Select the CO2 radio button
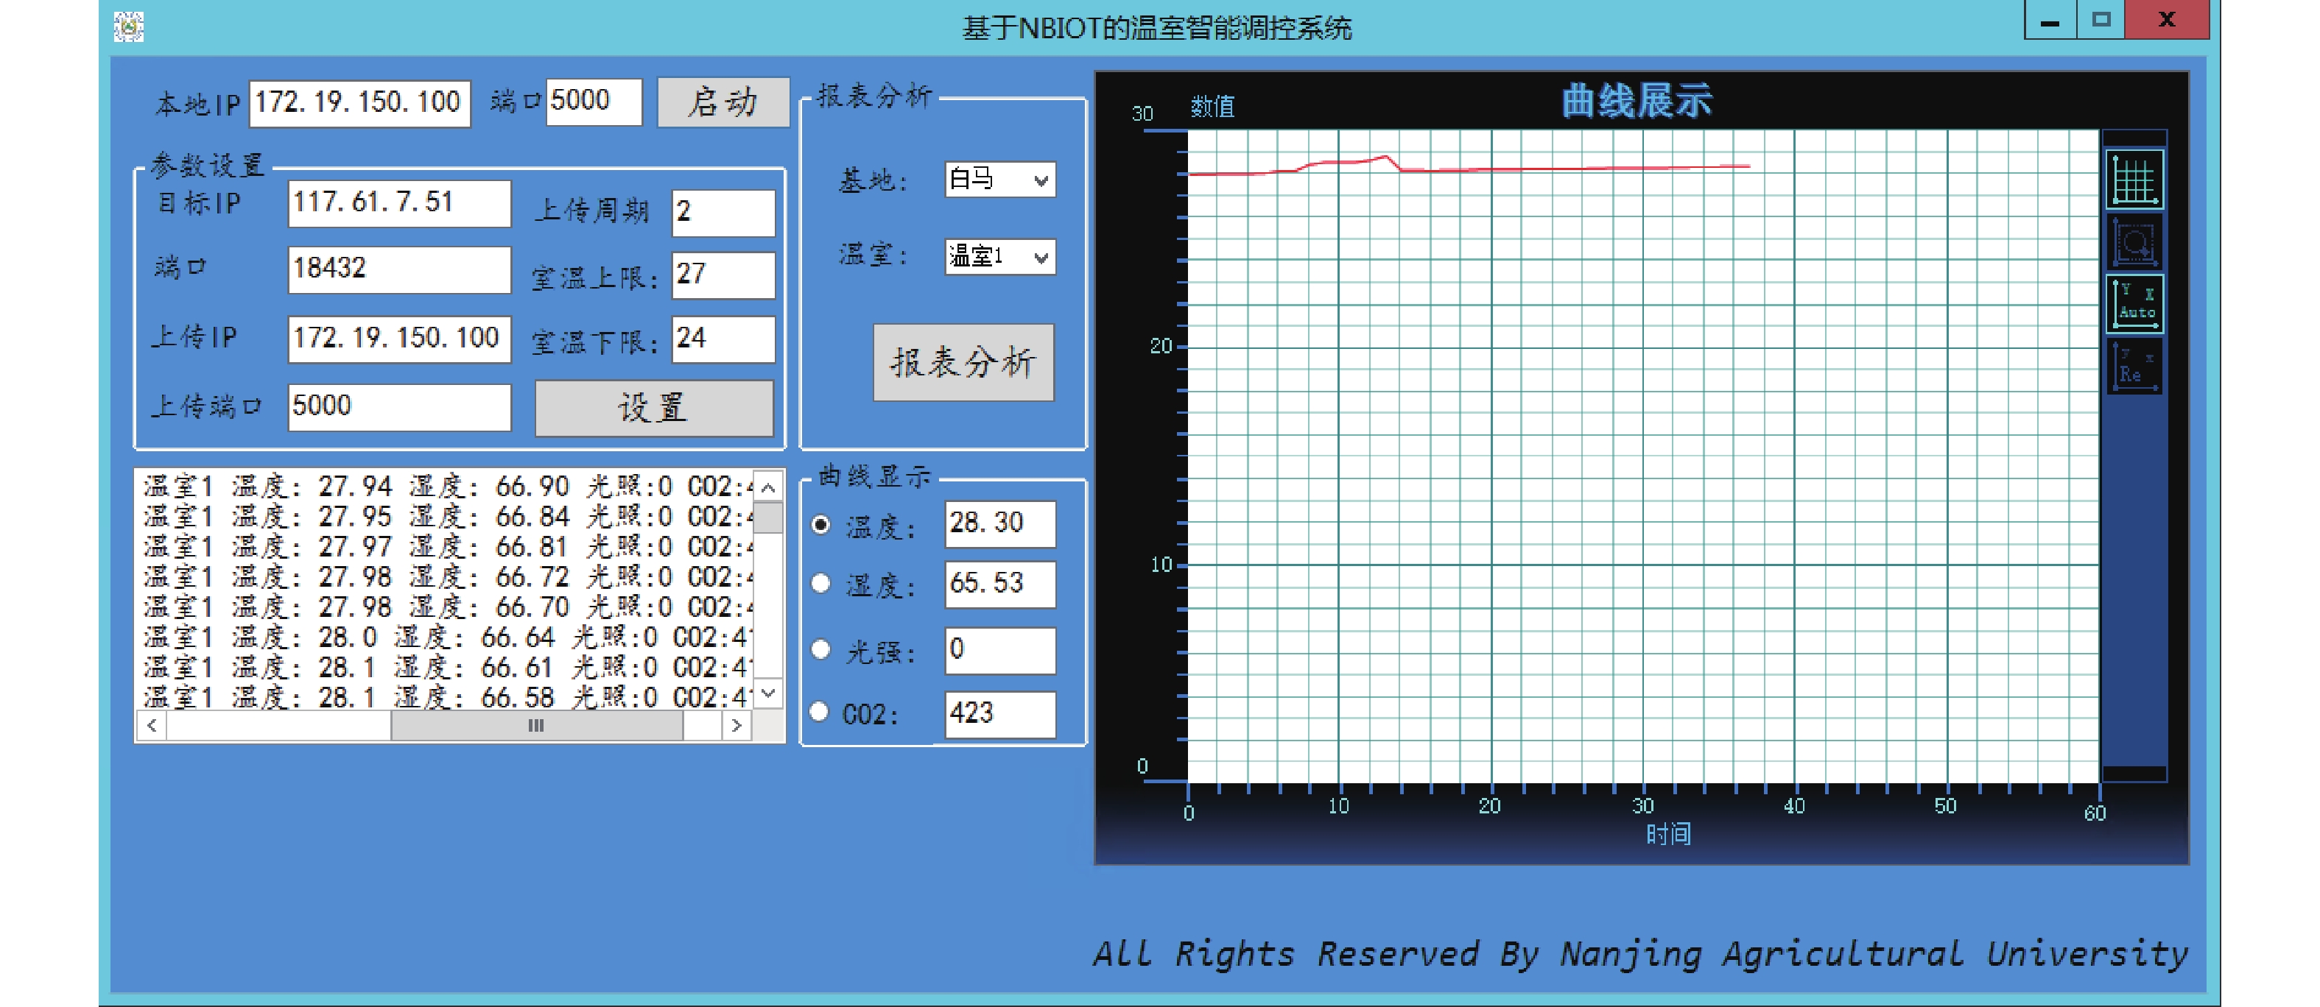The image size is (2320, 1007). 819,712
